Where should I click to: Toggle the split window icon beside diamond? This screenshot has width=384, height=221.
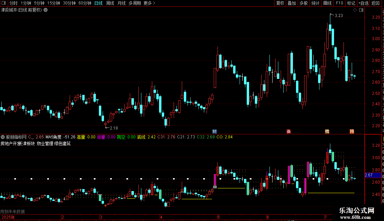point(361,10)
